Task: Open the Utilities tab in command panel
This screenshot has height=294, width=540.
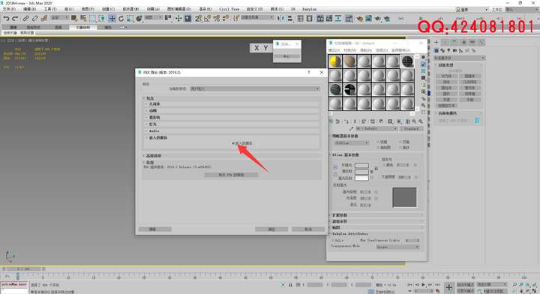Action: [481, 42]
